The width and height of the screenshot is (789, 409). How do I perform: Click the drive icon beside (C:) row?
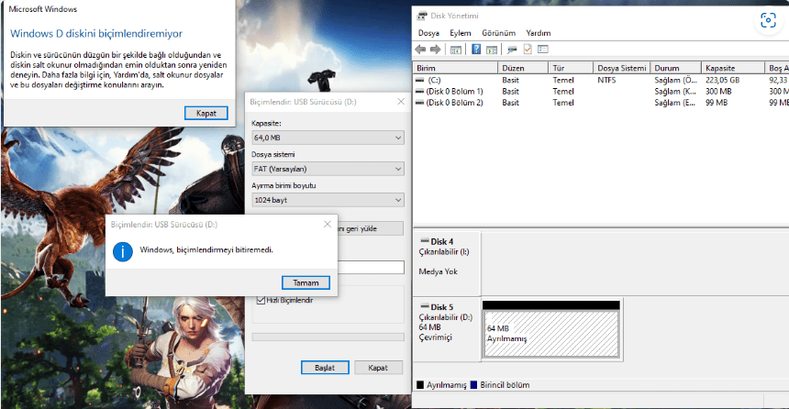[x=419, y=80]
